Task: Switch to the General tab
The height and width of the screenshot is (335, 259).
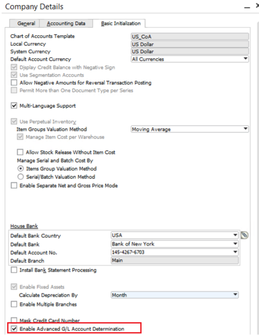Action: tap(26, 23)
